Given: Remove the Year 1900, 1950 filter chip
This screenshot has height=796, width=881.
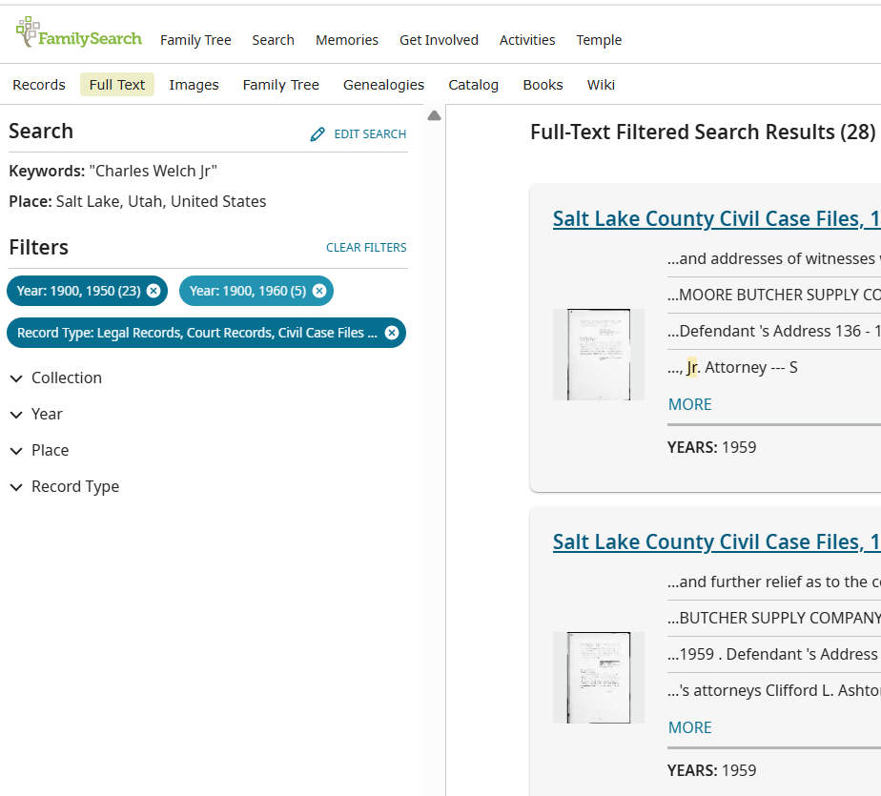Looking at the screenshot, I should (154, 291).
